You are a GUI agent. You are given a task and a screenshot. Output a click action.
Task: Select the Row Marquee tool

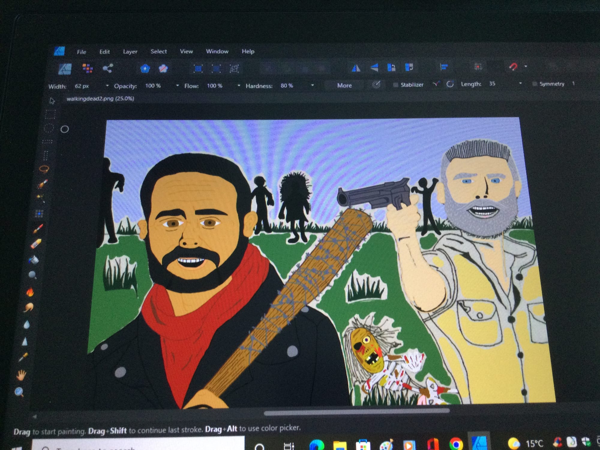47,142
